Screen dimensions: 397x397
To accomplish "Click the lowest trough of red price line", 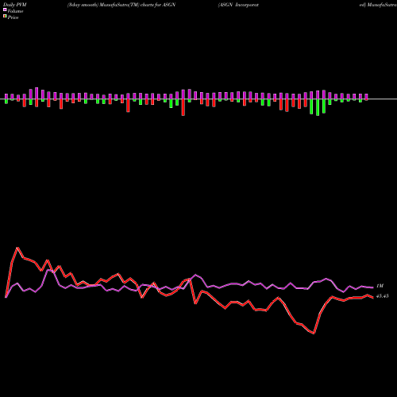I will coord(314,333).
